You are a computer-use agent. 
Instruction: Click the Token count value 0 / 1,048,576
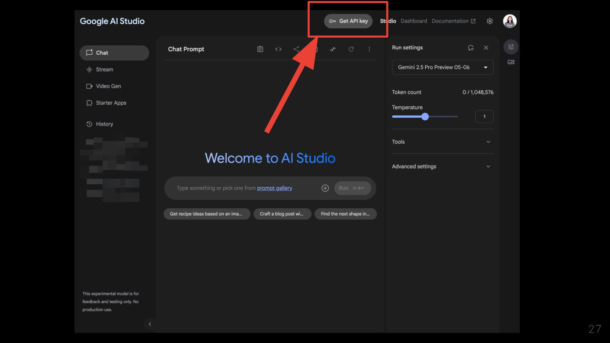click(x=478, y=92)
